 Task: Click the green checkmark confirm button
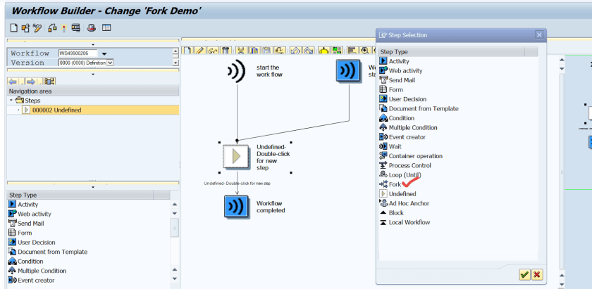click(524, 275)
